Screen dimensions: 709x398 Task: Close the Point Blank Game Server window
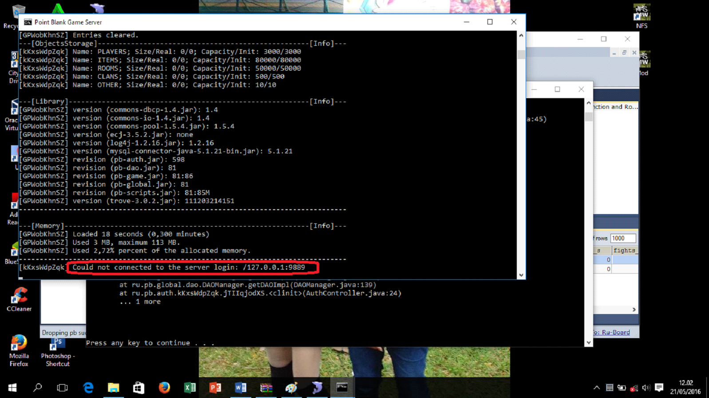click(514, 22)
